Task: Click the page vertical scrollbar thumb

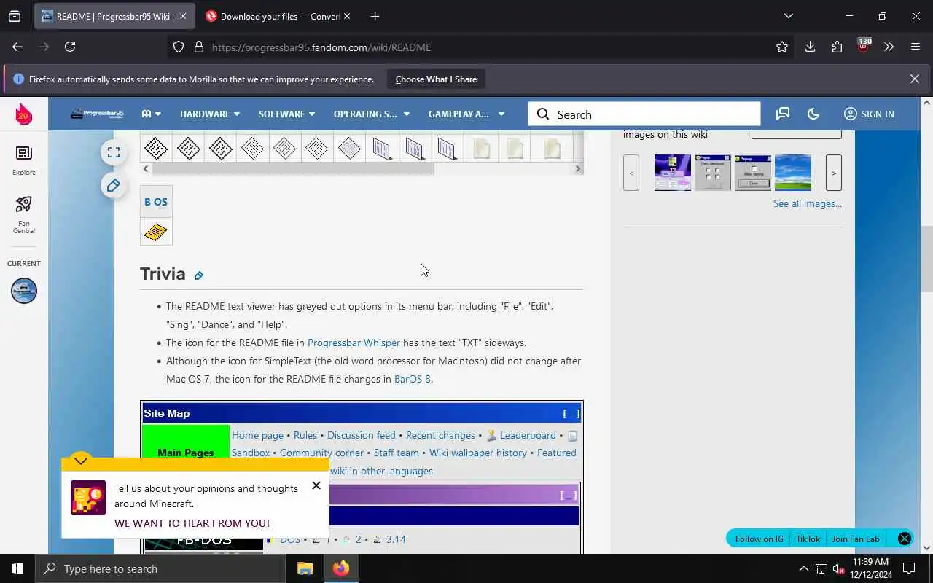Action: pyautogui.click(x=926, y=259)
